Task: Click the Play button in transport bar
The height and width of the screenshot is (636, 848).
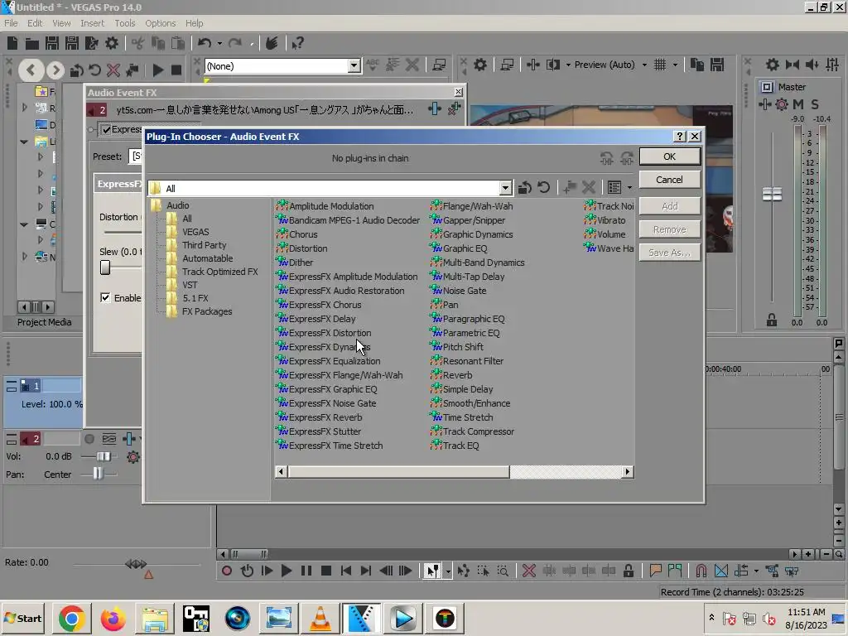Action: tap(287, 571)
